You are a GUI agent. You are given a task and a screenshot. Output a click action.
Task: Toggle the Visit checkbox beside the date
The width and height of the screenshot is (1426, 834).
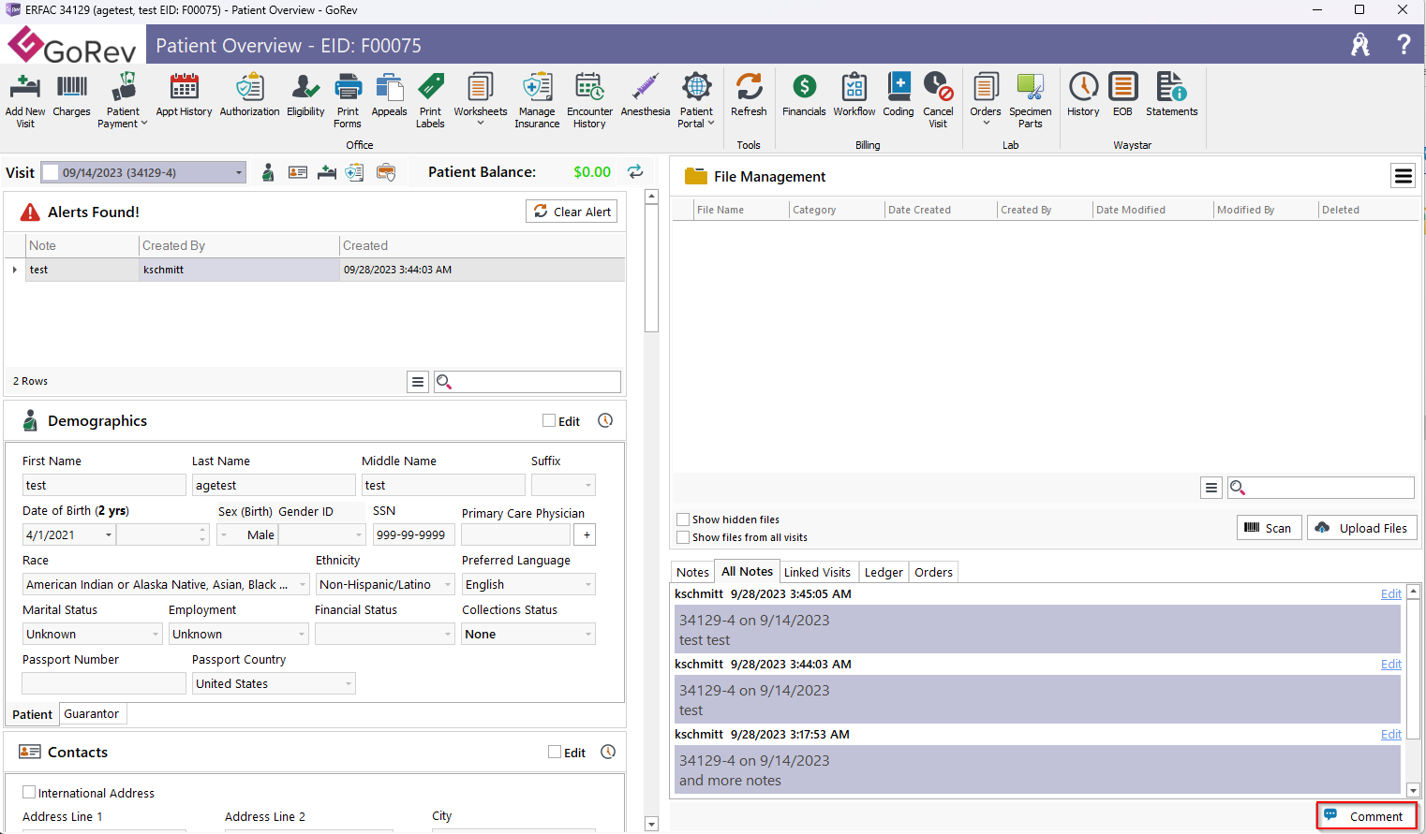(x=51, y=172)
